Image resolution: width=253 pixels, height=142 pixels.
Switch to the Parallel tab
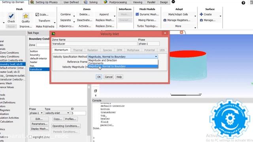coord(151,2)
